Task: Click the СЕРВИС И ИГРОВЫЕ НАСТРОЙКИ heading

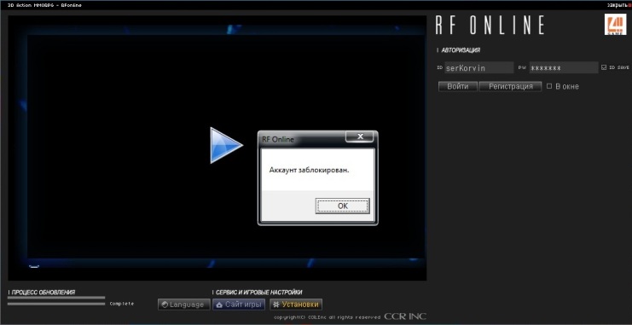Action: [x=258, y=292]
